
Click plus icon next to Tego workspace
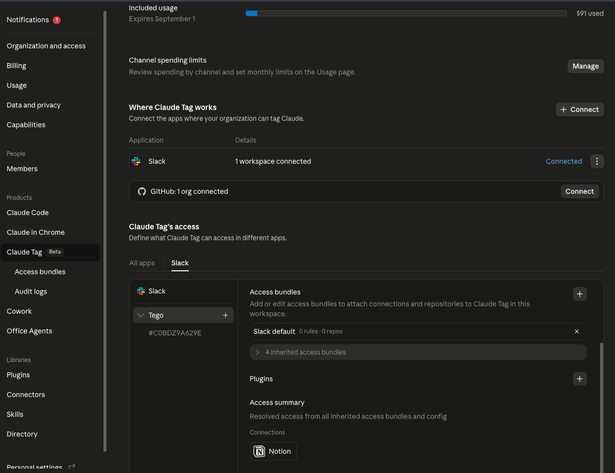click(x=225, y=315)
